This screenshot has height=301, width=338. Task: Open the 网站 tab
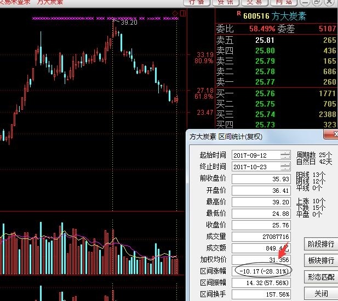(x=284, y=3)
